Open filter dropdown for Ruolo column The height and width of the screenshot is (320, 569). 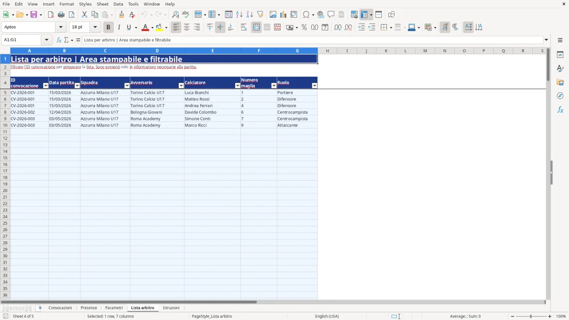click(314, 86)
